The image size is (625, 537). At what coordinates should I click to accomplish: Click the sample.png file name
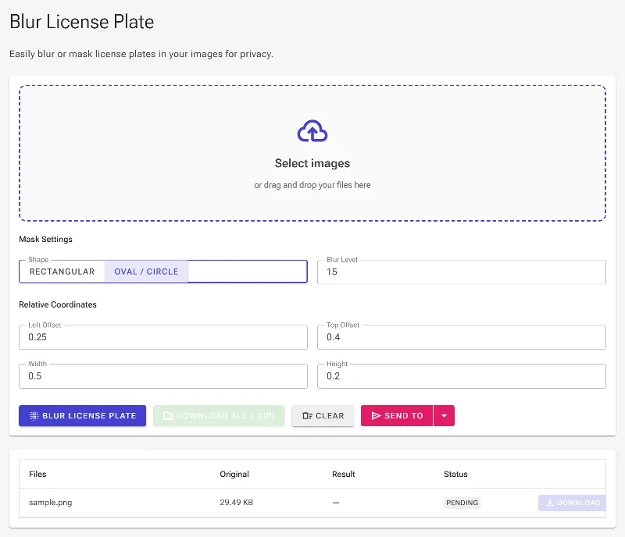click(x=51, y=503)
